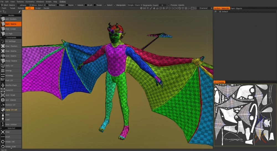The image size is (277, 151).
Task: Choose the UV Path mode
Action: [x=11, y=34]
